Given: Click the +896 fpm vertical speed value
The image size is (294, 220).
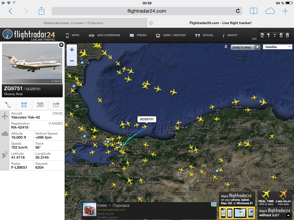Looking at the screenshot, I should click(43, 137).
